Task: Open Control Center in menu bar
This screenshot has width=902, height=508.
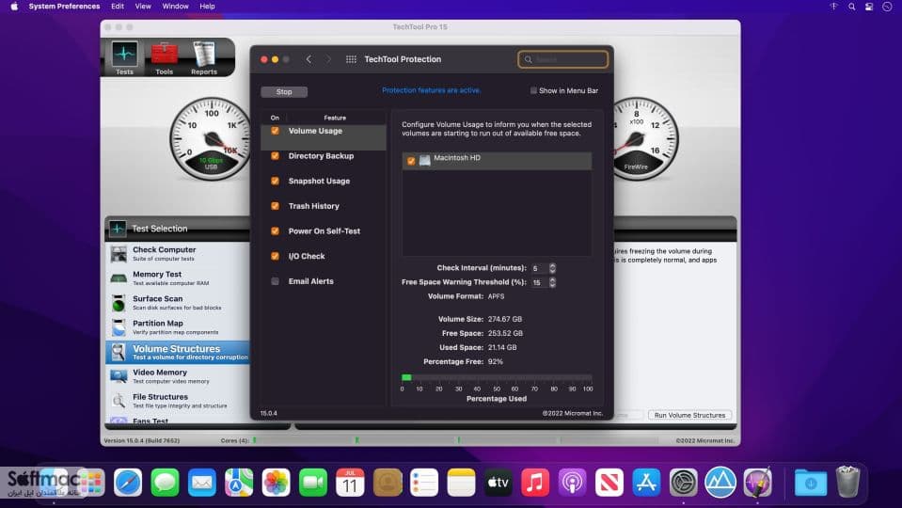Action: pyautogui.click(x=869, y=7)
